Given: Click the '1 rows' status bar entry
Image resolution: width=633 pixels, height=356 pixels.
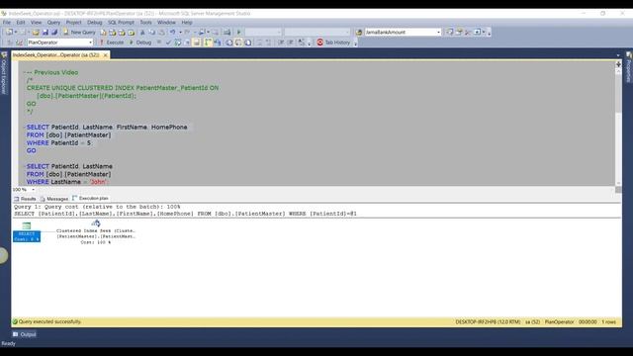Looking at the screenshot, I should (x=609, y=322).
